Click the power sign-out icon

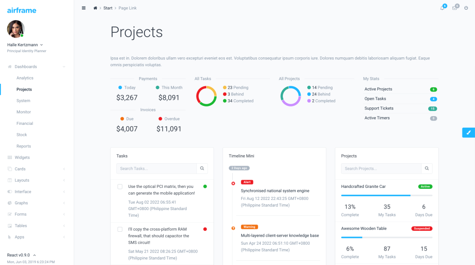pos(466,8)
